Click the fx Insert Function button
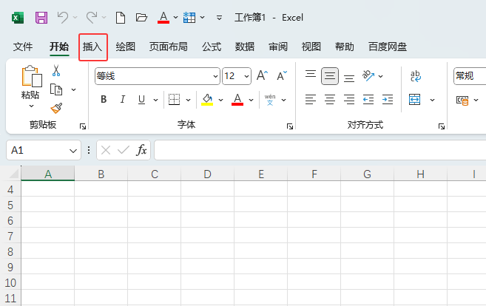 click(x=141, y=150)
